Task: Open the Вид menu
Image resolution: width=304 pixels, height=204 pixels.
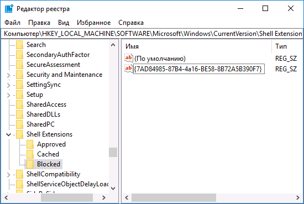Action: (64, 23)
